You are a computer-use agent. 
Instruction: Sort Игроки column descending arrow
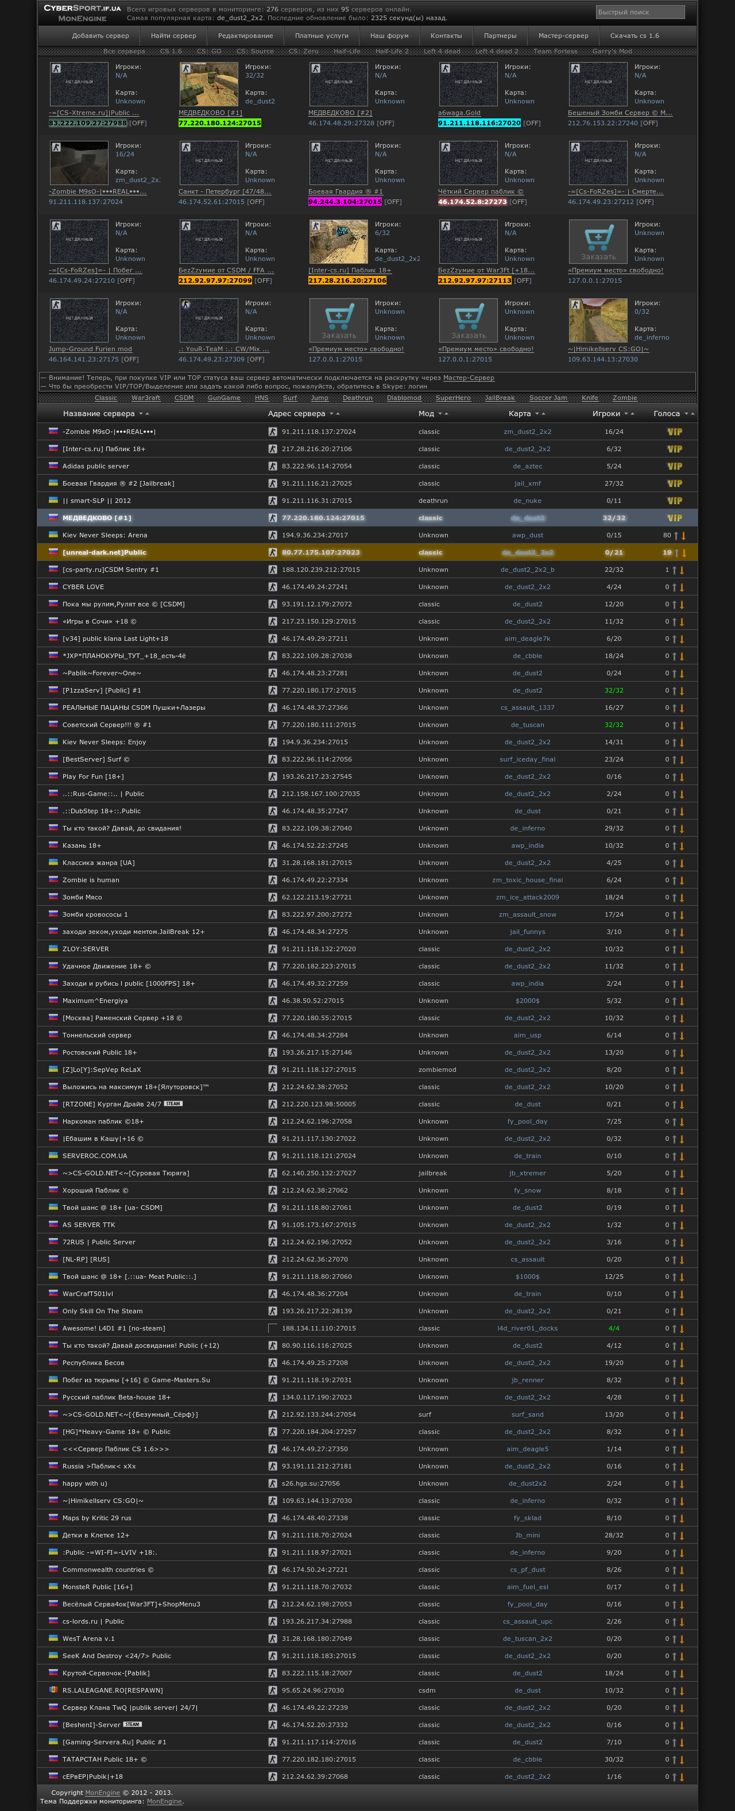626,414
